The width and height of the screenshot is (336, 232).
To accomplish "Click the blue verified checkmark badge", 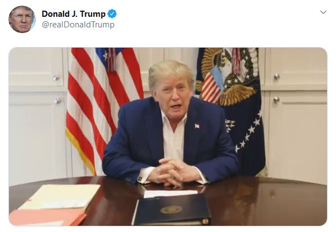I will [112, 14].
